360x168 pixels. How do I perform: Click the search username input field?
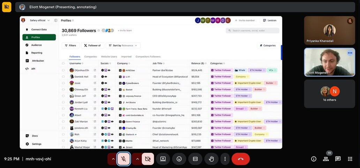tap(253, 31)
